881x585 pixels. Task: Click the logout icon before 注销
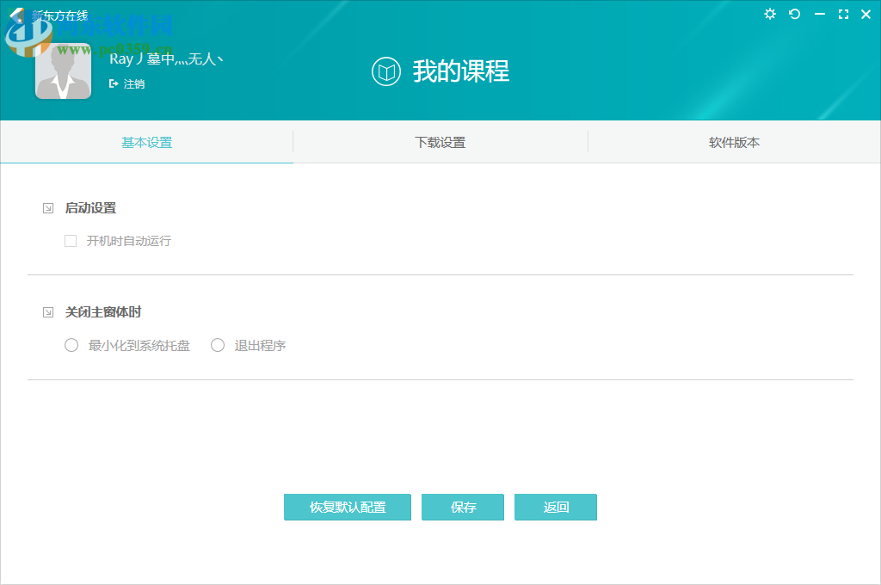(113, 83)
